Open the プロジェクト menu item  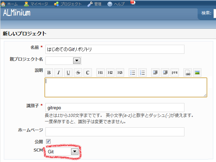[71, 4]
